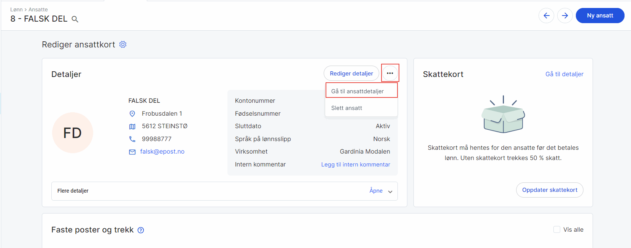The height and width of the screenshot is (248, 631).
Task: Click the Åpne chevron arrow
Action: 390,191
